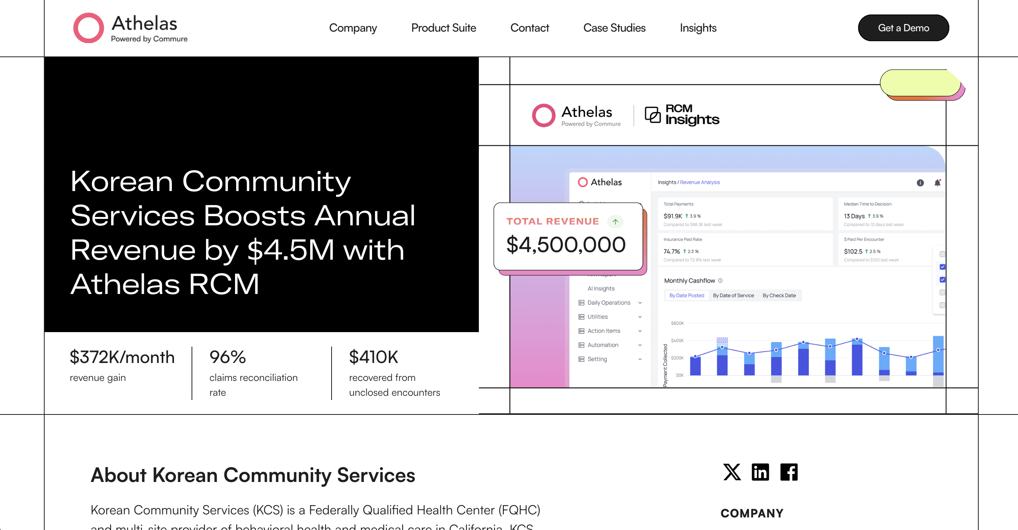Image resolution: width=1018 pixels, height=530 pixels.
Task: Click the info icon in the dashboard header
Action: coord(920,183)
